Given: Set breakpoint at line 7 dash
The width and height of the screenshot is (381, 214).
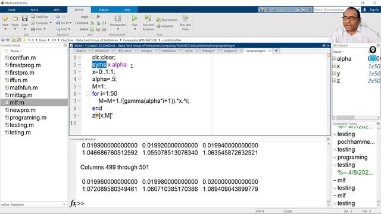Looking at the screenshot, I should [79, 101].
